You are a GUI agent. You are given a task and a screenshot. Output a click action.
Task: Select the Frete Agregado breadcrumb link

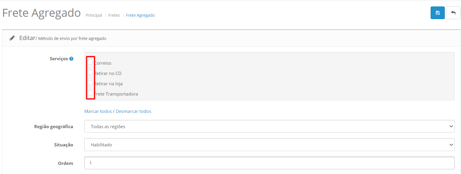pyautogui.click(x=140, y=15)
